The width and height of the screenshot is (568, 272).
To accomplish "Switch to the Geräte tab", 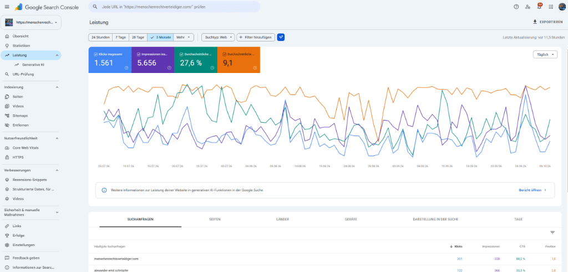I will (351, 219).
